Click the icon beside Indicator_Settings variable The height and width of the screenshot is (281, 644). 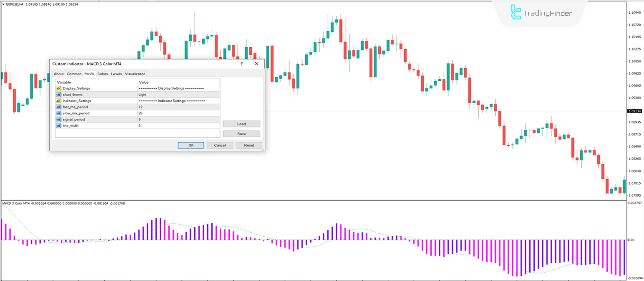[58, 101]
